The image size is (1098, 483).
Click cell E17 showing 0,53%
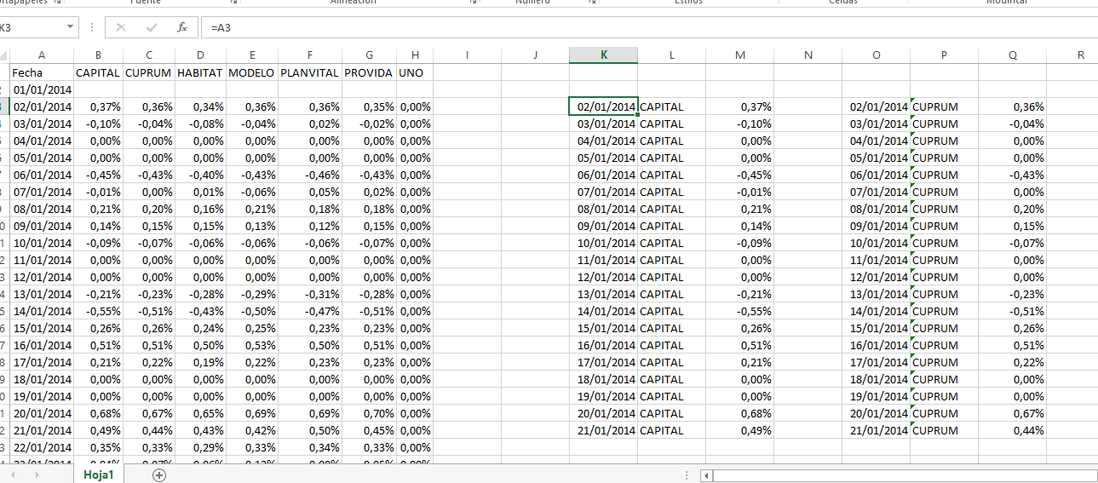(252, 345)
